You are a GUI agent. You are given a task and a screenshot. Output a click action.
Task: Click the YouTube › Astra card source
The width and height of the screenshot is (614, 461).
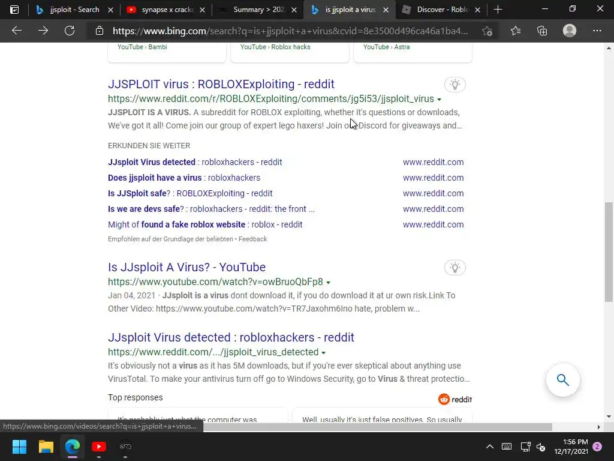(387, 47)
